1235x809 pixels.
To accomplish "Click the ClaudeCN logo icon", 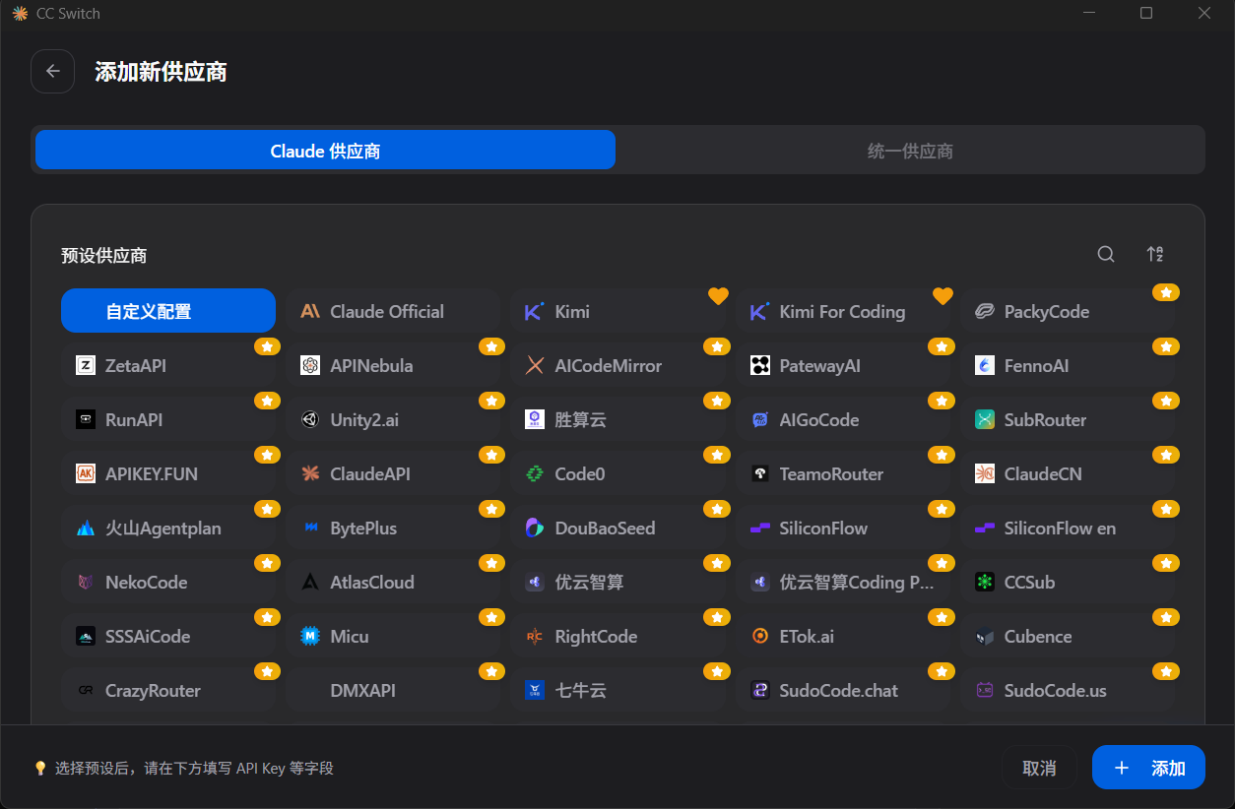I will tap(984, 473).
